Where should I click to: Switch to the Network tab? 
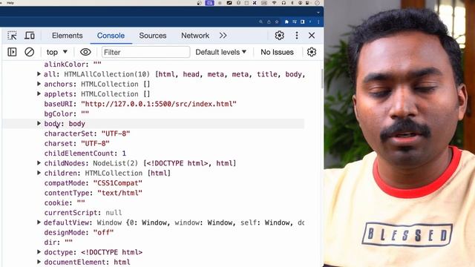195,36
